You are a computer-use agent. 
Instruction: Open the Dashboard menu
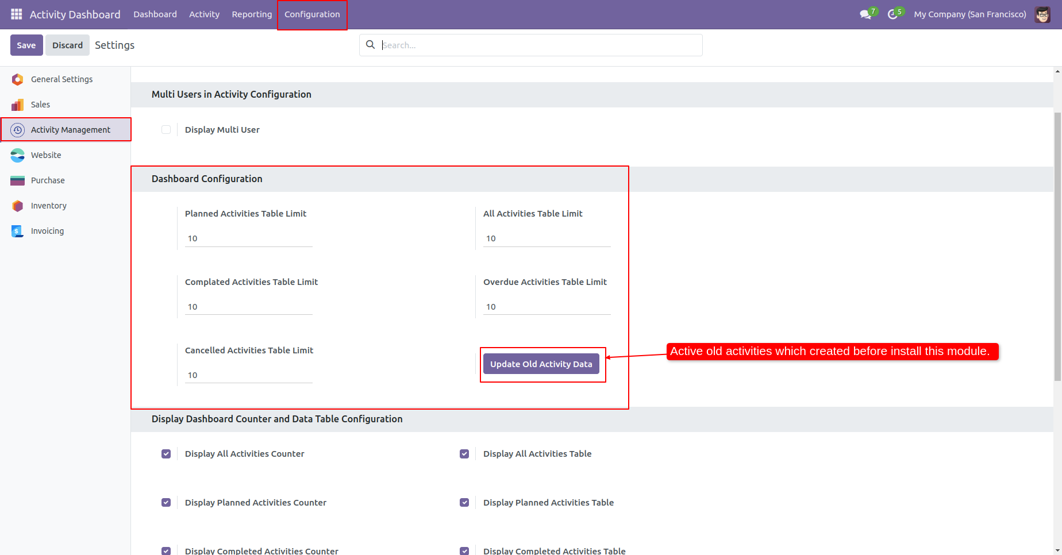click(155, 14)
